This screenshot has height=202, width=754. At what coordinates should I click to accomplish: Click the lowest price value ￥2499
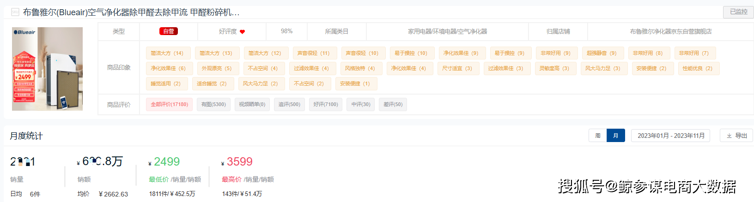(164, 161)
